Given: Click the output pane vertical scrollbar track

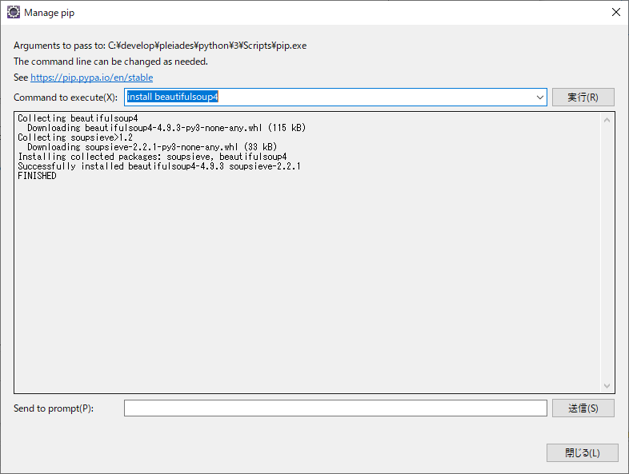Looking at the screenshot, I should [x=607, y=253].
